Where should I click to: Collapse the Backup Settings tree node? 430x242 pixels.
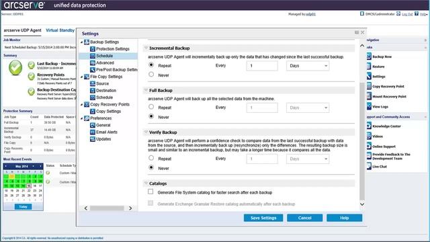click(82, 42)
